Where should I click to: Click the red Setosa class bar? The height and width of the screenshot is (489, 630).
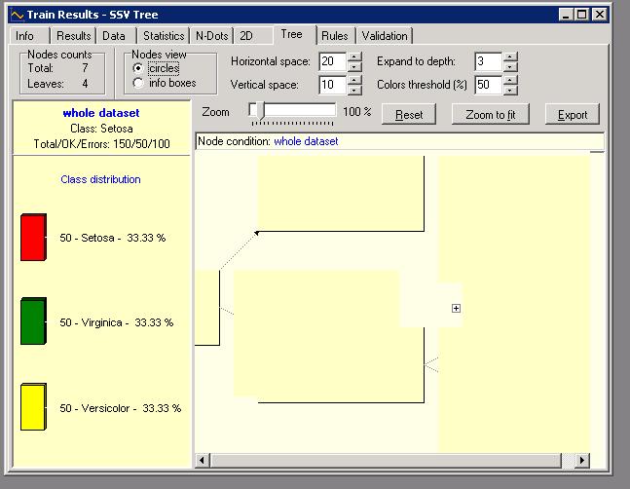[x=33, y=237]
